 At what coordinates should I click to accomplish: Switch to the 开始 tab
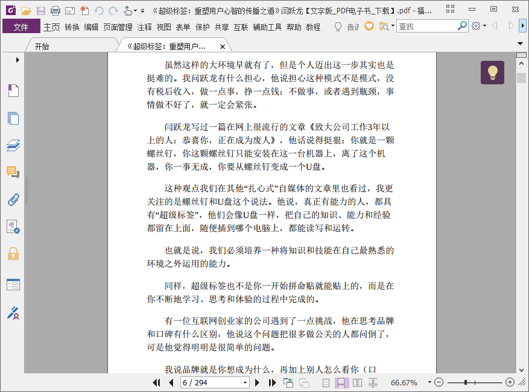pos(42,46)
